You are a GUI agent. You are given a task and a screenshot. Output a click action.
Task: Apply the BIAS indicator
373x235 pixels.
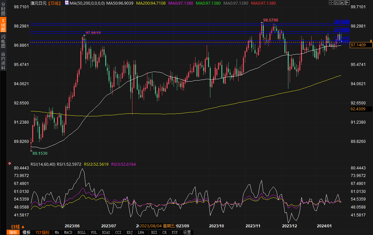[106, 232]
